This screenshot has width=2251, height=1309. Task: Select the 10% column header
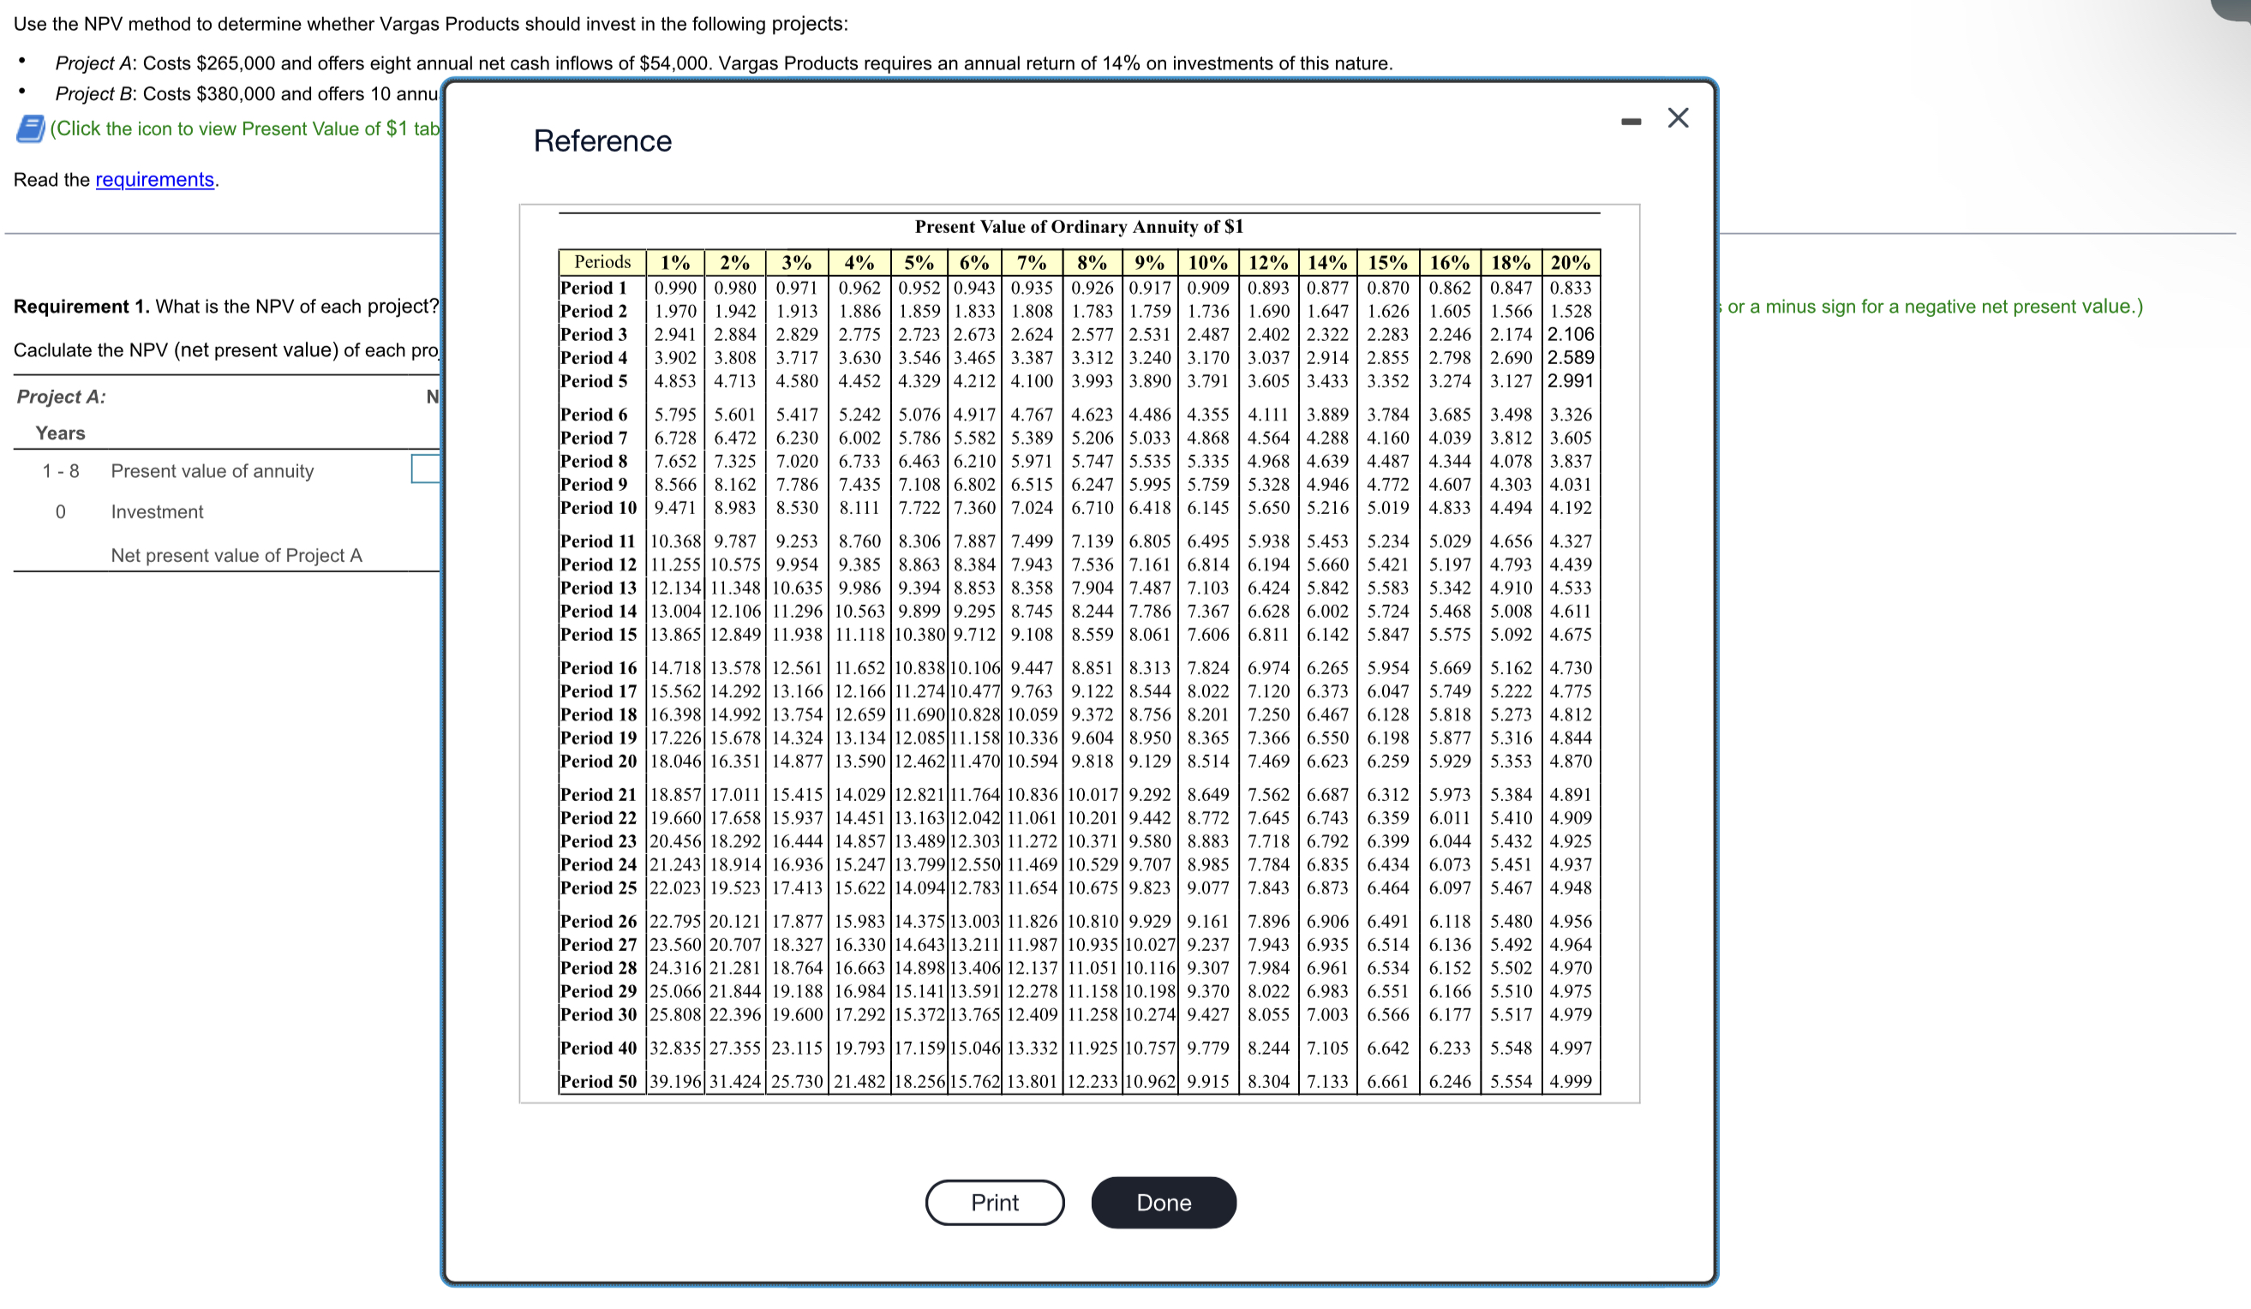1206,261
